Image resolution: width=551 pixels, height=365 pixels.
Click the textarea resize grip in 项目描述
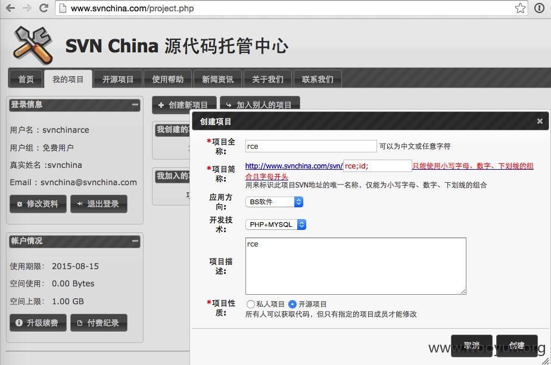pyautogui.click(x=463, y=291)
